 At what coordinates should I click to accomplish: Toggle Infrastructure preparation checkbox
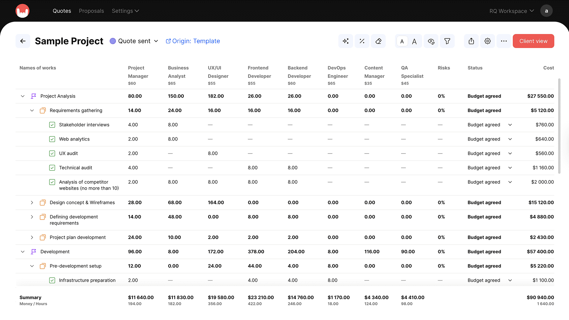coord(52,280)
